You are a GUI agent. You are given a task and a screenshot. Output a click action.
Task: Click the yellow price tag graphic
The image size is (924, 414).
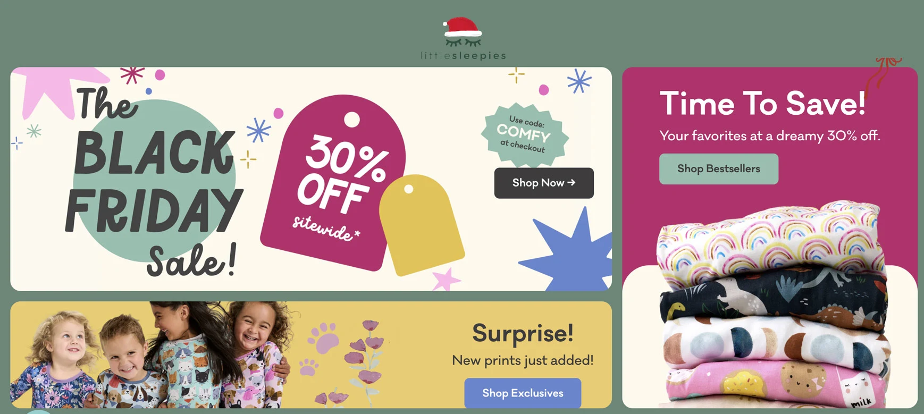[x=421, y=223]
